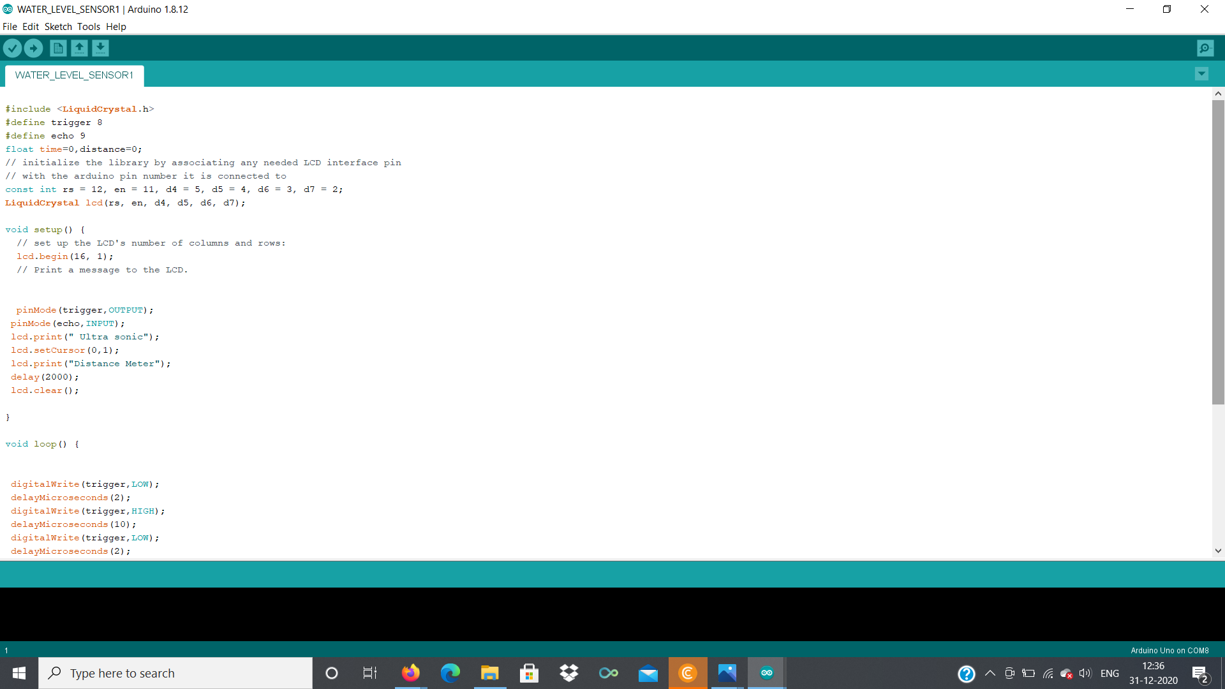Open the Serial Monitor magnifier icon
Image resolution: width=1225 pixels, height=689 pixels.
[x=1205, y=48]
